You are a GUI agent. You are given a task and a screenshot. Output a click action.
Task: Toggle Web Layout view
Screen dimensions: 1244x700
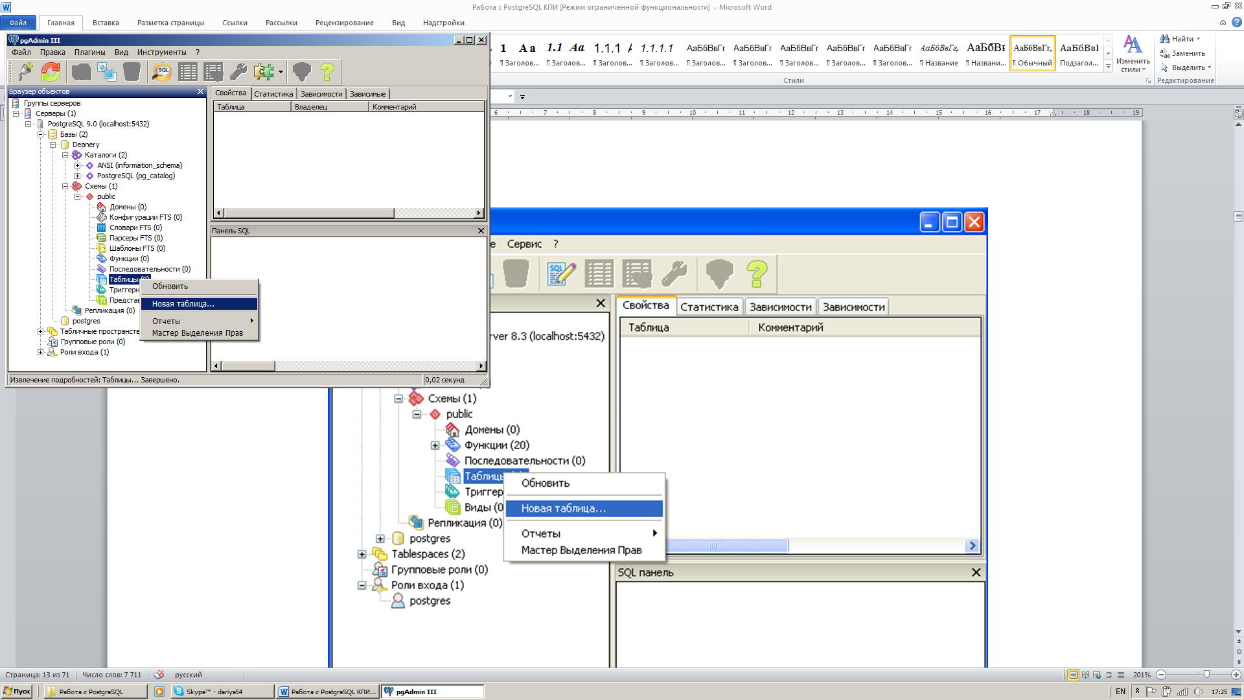pos(1097,675)
